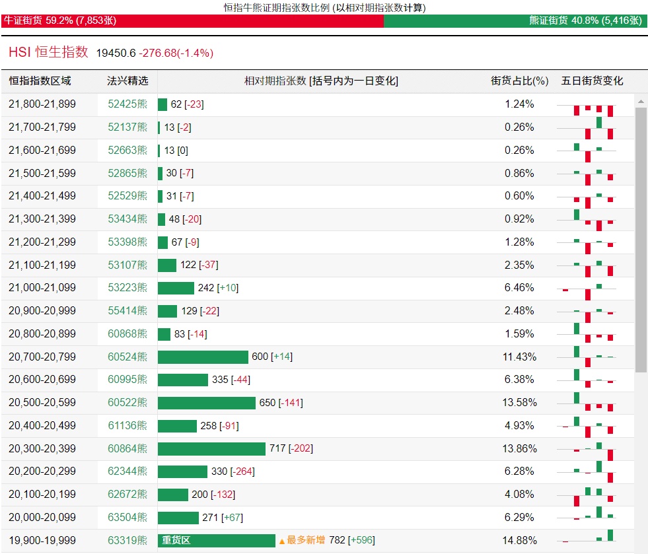
Task: Open warrant link 61136熊
Action: pos(127,425)
